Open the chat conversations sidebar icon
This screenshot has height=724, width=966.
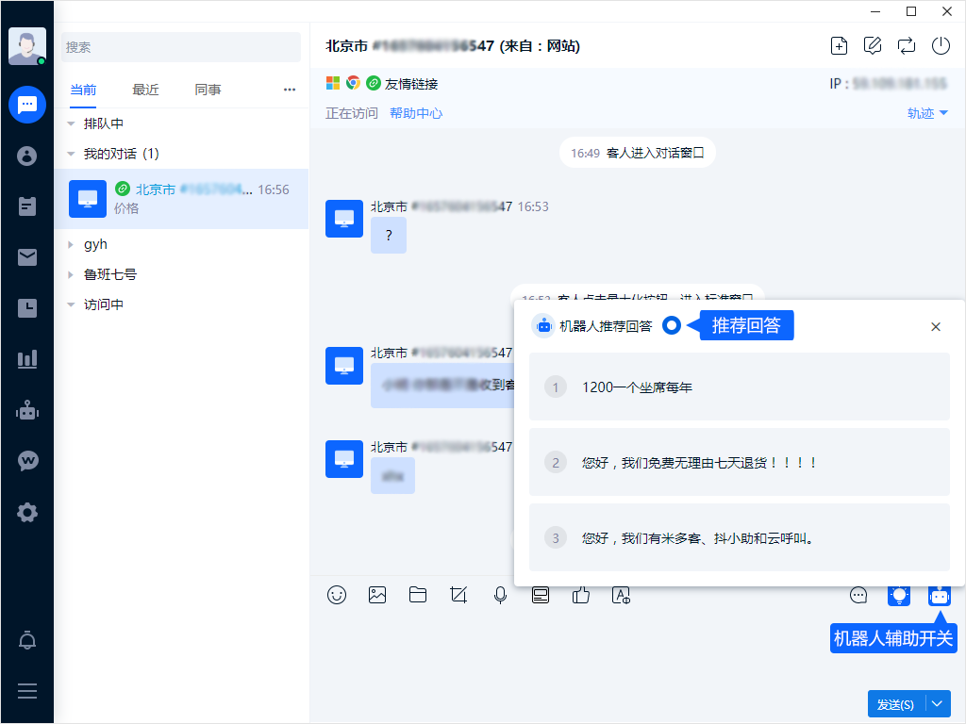coord(27,105)
